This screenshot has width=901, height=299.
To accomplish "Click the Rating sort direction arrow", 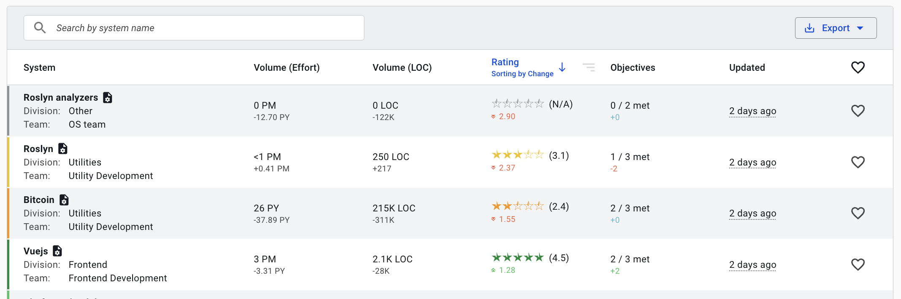I will pos(562,67).
